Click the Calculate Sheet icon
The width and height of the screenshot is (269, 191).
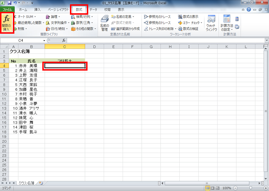(x=237, y=27)
